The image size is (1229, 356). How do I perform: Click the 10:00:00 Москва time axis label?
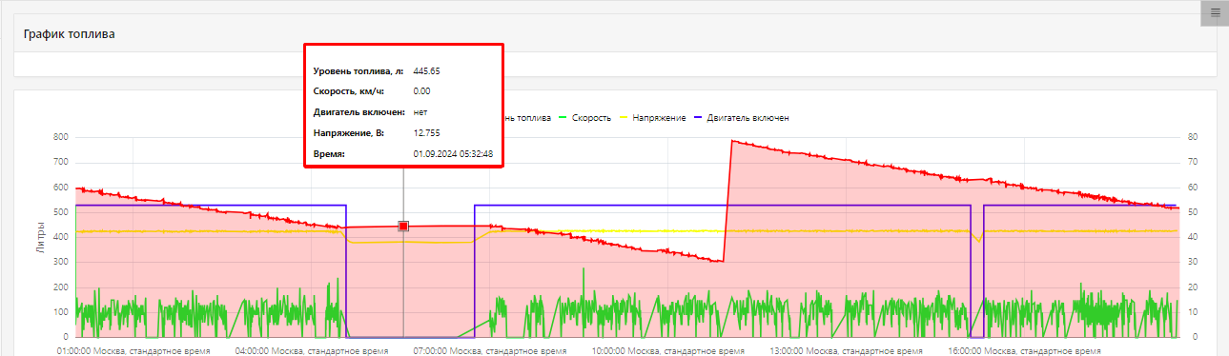tap(668, 350)
